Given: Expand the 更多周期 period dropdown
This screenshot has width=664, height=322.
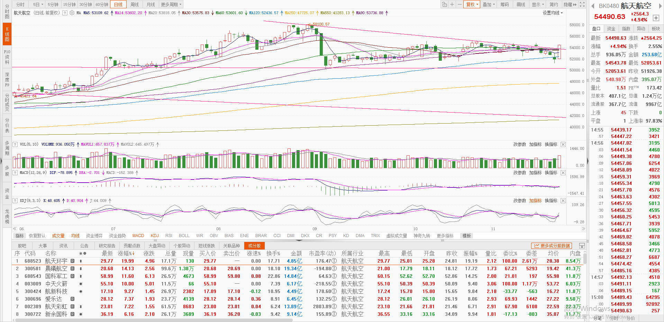Looking at the screenshot, I should [171, 4].
